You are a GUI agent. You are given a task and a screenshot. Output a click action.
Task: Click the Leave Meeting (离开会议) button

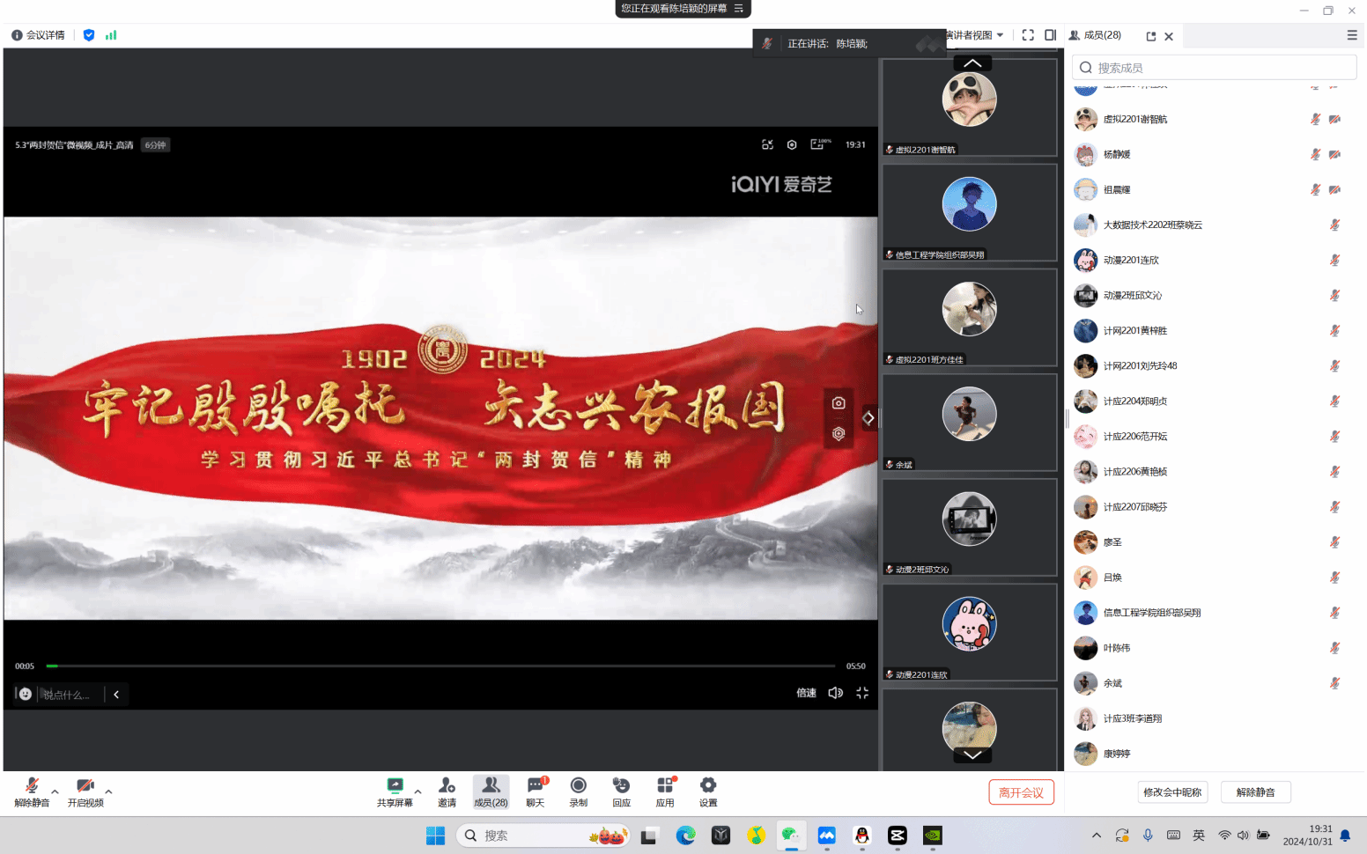pyautogui.click(x=1021, y=792)
